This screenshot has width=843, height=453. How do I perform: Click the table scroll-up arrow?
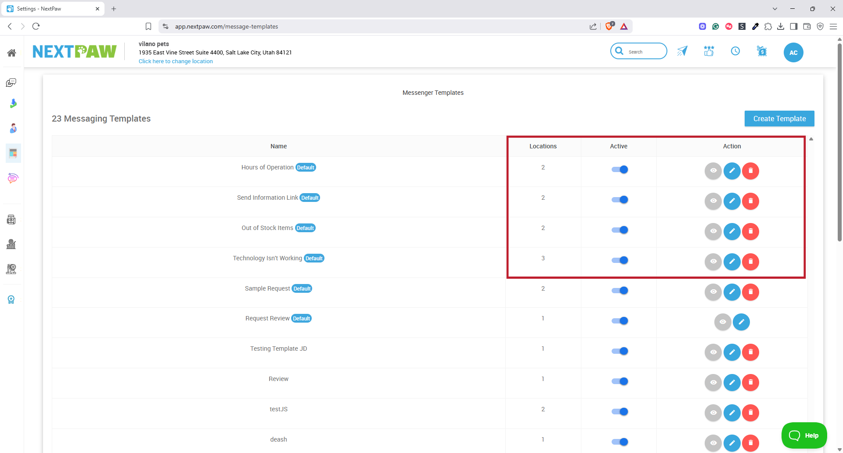pyautogui.click(x=811, y=139)
